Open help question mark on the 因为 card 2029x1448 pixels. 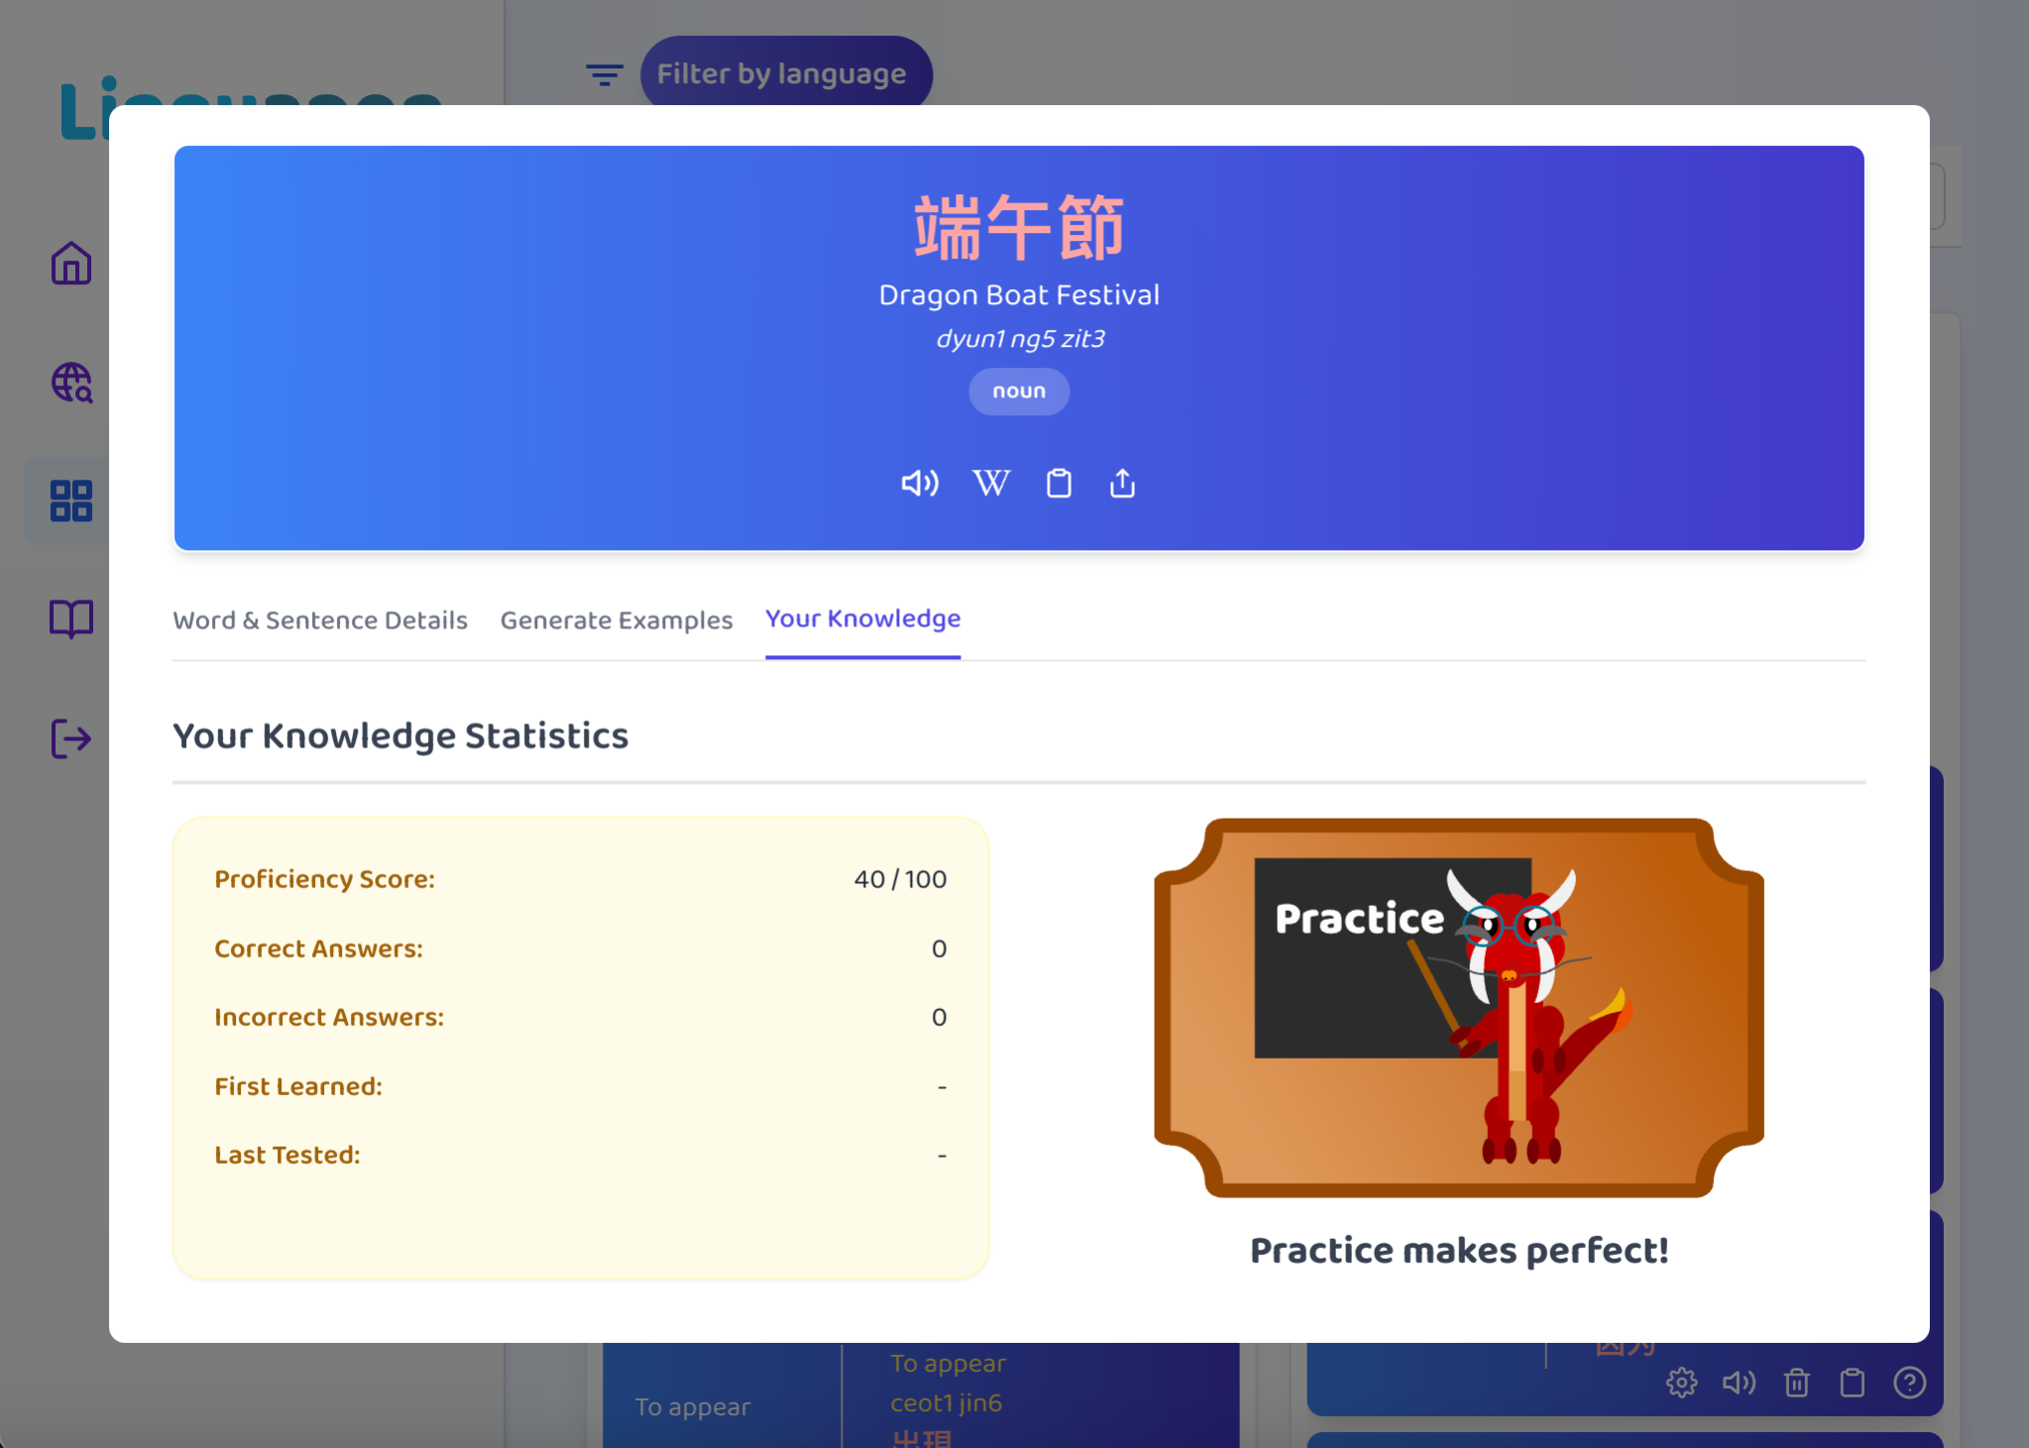(1910, 1383)
